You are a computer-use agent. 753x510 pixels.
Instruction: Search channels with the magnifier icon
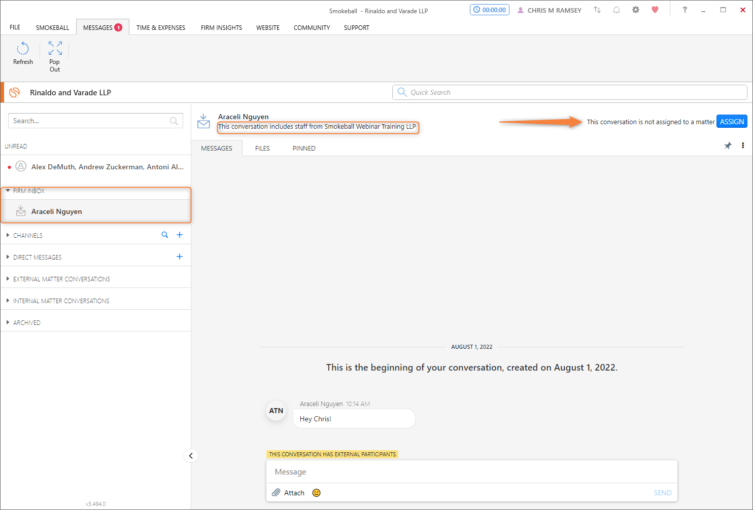(x=165, y=235)
